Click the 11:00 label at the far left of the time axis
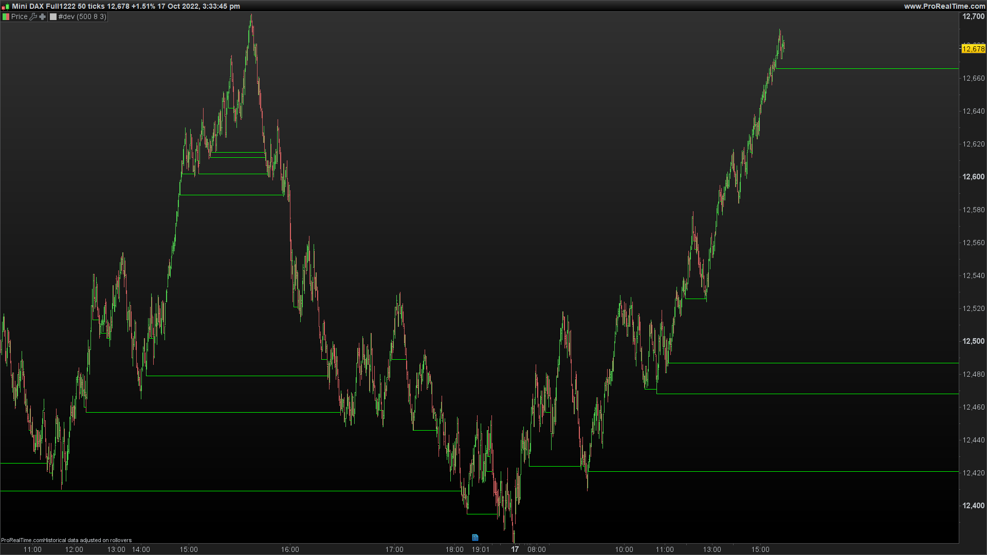 32,549
